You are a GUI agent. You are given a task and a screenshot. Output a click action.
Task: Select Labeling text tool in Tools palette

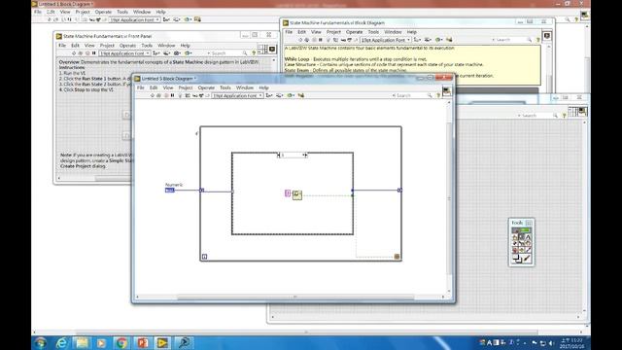pyautogui.click(x=528, y=237)
